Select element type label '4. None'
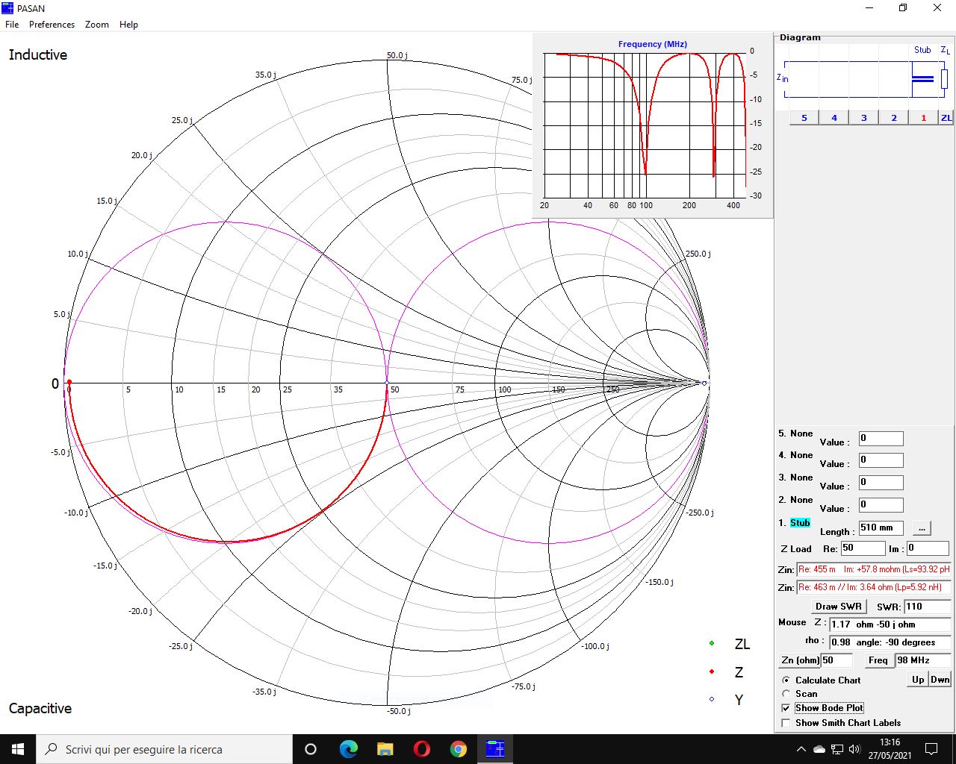 pyautogui.click(x=795, y=455)
